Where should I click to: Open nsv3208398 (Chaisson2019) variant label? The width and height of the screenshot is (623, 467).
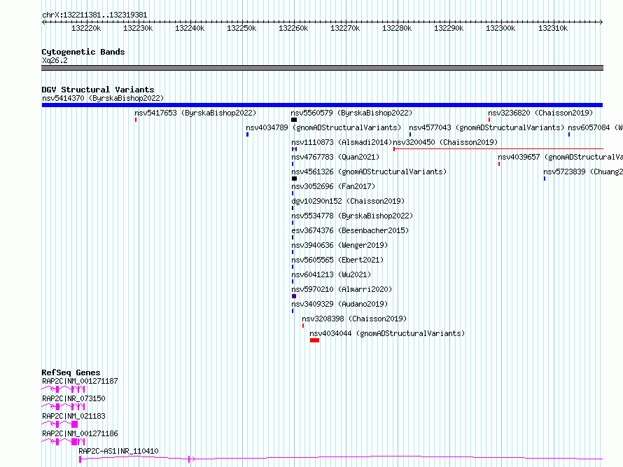(354, 319)
